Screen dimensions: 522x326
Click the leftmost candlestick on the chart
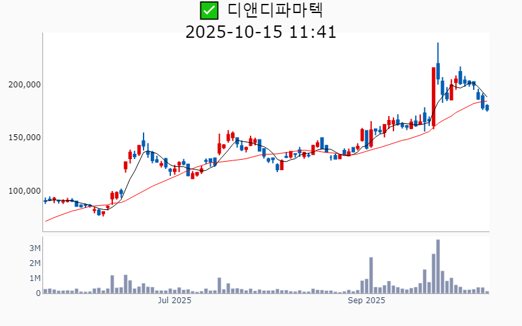point(45,201)
